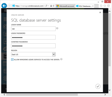
Task: Open browser Tools gear icon
Action: (108, 6)
